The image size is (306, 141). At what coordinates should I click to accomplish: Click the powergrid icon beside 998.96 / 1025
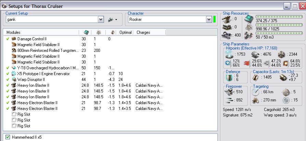[x=249, y=27]
